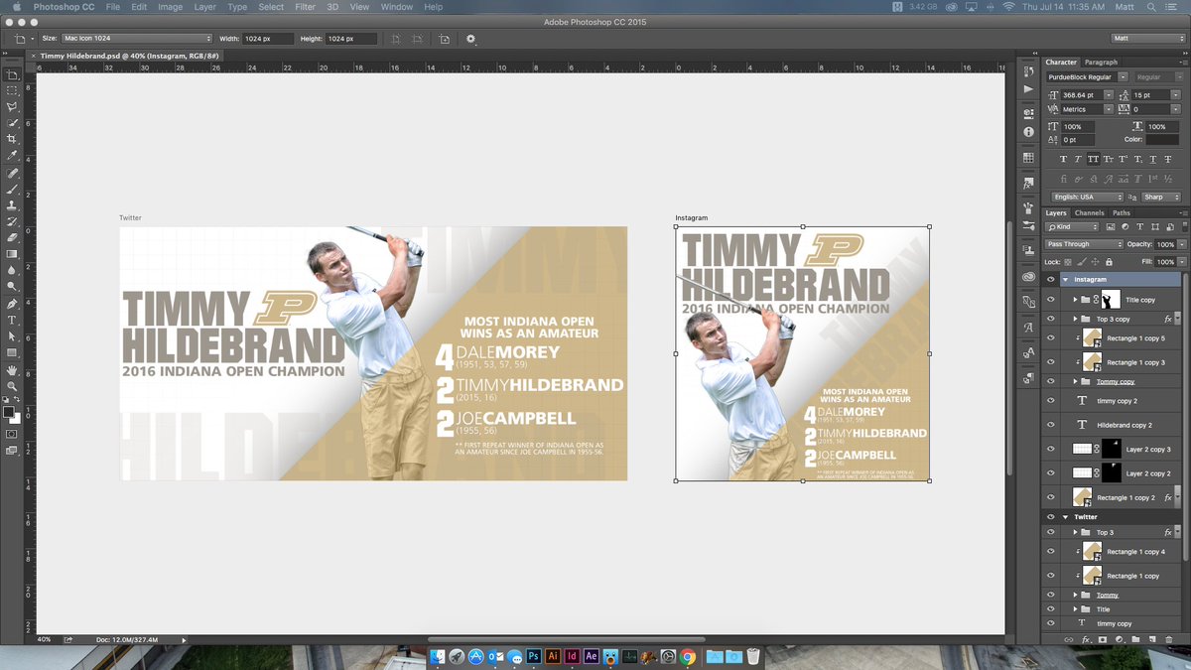Select the Hand tool
Image resolution: width=1191 pixels, height=670 pixels.
click(x=13, y=369)
